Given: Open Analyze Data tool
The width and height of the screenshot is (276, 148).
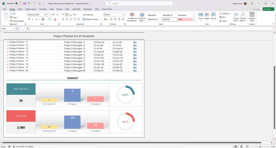Looking at the screenshot, I should (x=252, y=17).
